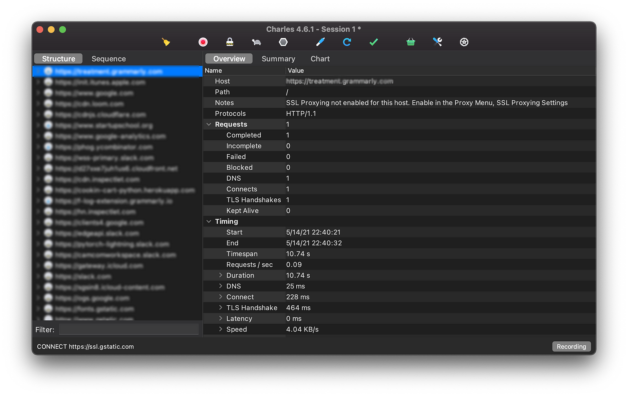Select the Incomplete row
Viewport: 628px width, 397px height.
(399, 146)
